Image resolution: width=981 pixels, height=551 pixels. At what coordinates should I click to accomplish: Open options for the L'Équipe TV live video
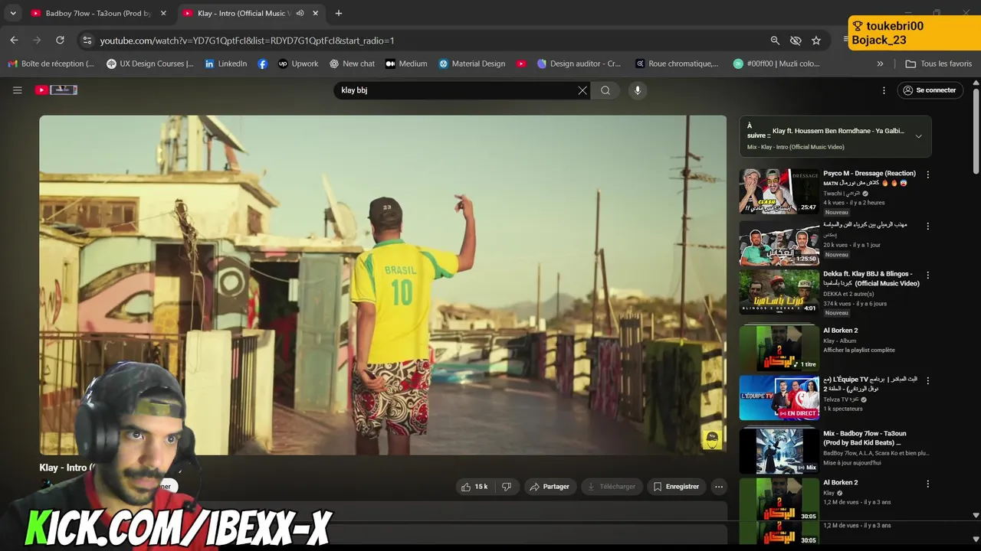927,380
